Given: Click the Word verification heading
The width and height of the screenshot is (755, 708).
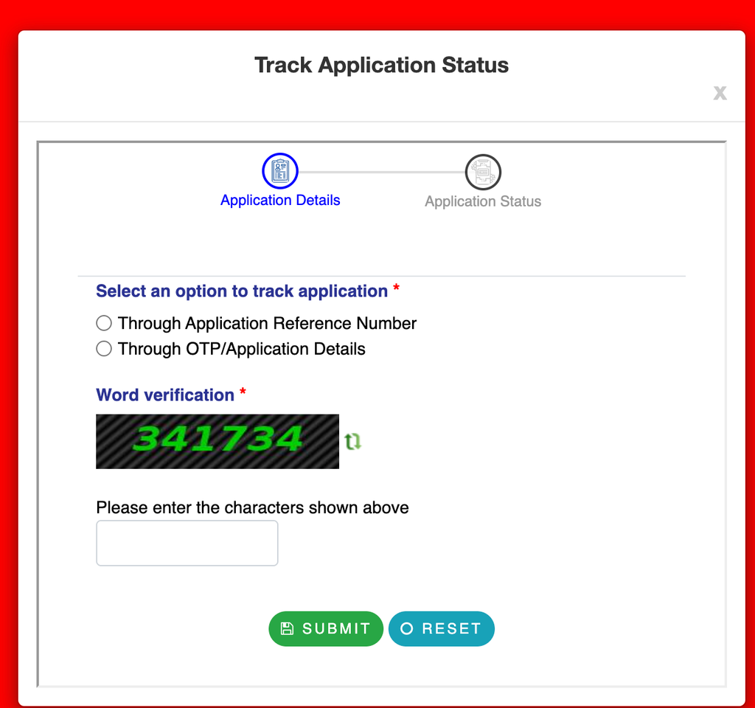Looking at the screenshot, I should (x=165, y=395).
